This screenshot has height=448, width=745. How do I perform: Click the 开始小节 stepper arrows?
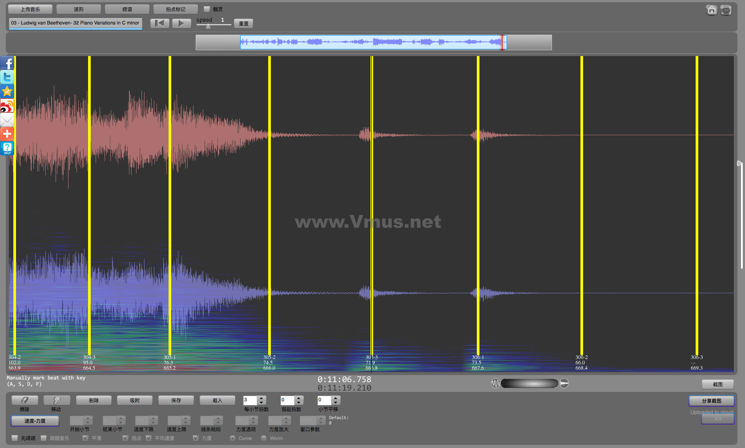click(x=88, y=420)
